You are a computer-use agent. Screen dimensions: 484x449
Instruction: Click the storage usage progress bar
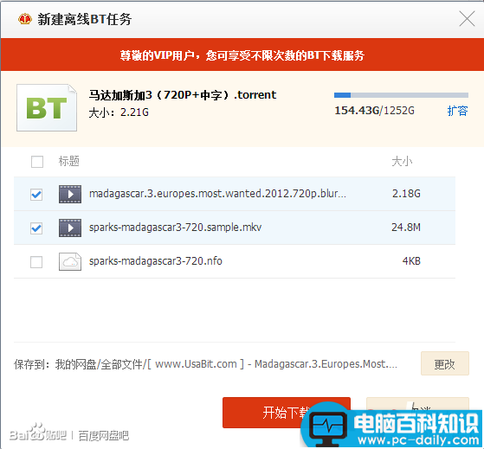(x=401, y=95)
